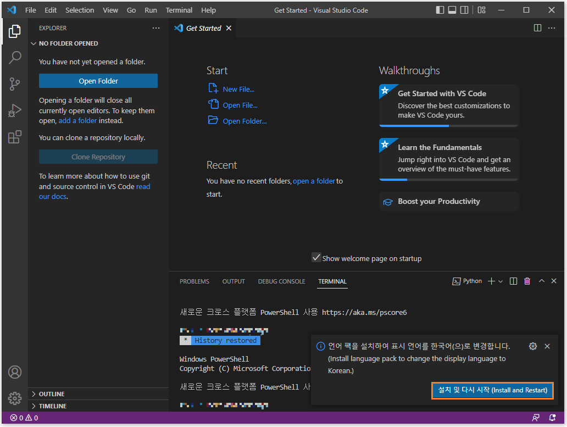The image size is (567, 427).
Task: Click errors and warnings status bar item
Action: coord(24,418)
